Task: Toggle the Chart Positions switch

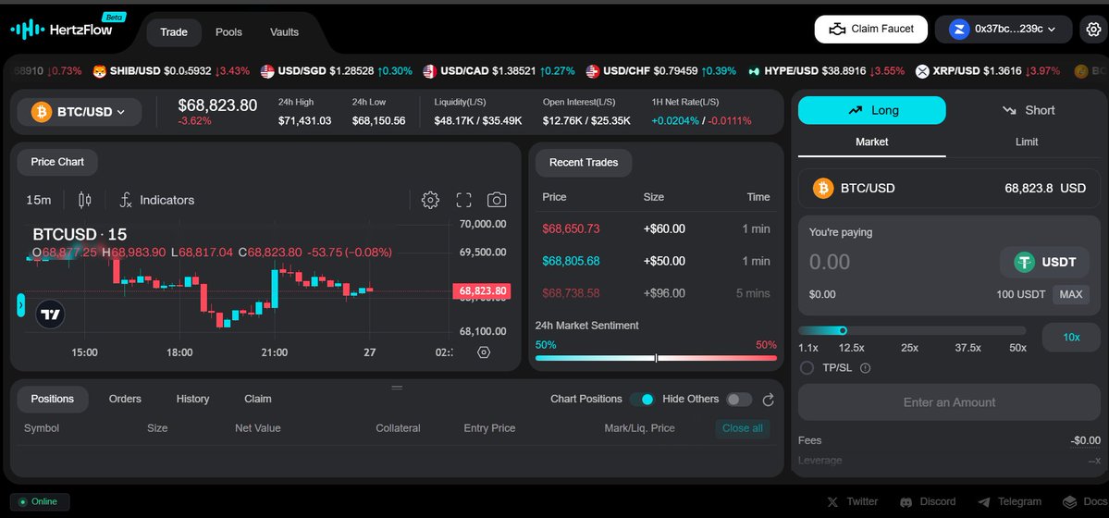Action: [642, 400]
